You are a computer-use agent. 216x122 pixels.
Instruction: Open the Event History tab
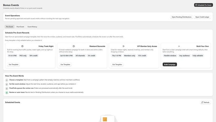click(32, 27)
